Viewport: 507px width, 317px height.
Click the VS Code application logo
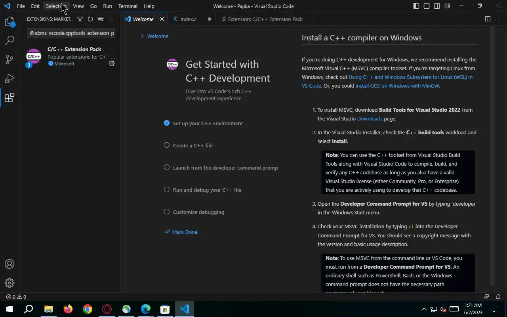7,6
